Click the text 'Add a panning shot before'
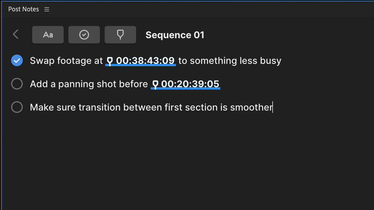Screen dimensions: 374x210 [89, 84]
